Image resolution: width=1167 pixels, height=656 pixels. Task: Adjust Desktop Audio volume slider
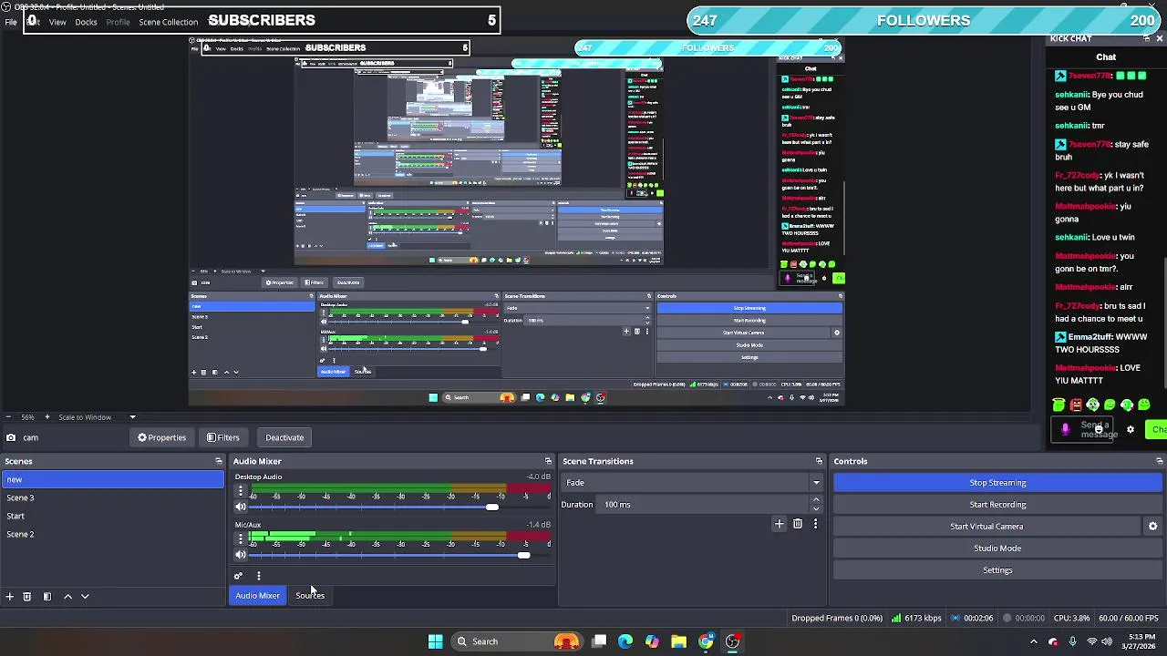point(492,507)
